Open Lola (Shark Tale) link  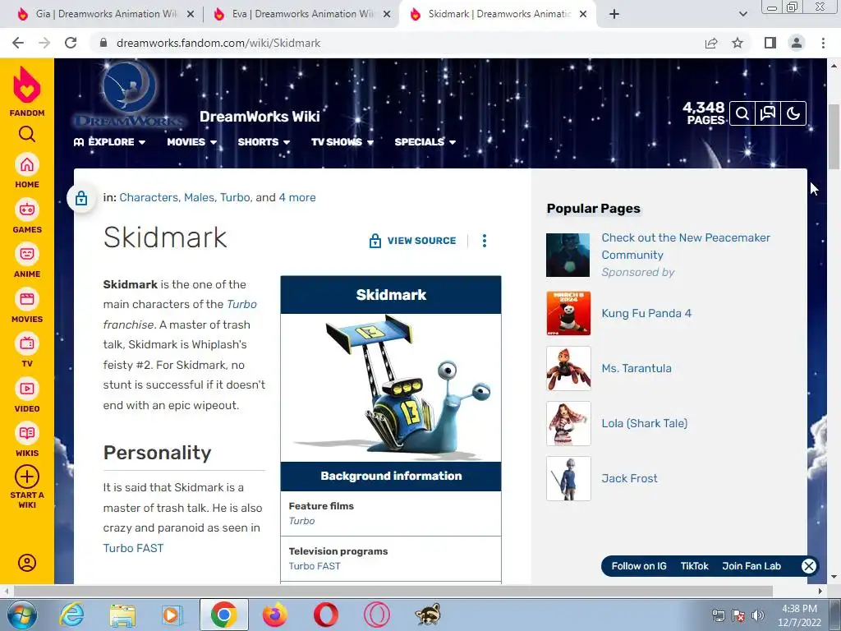[644, 423]
